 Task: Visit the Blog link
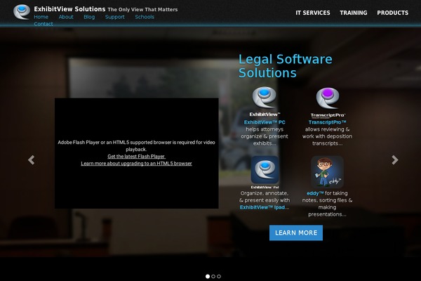(x=89, y=17)
